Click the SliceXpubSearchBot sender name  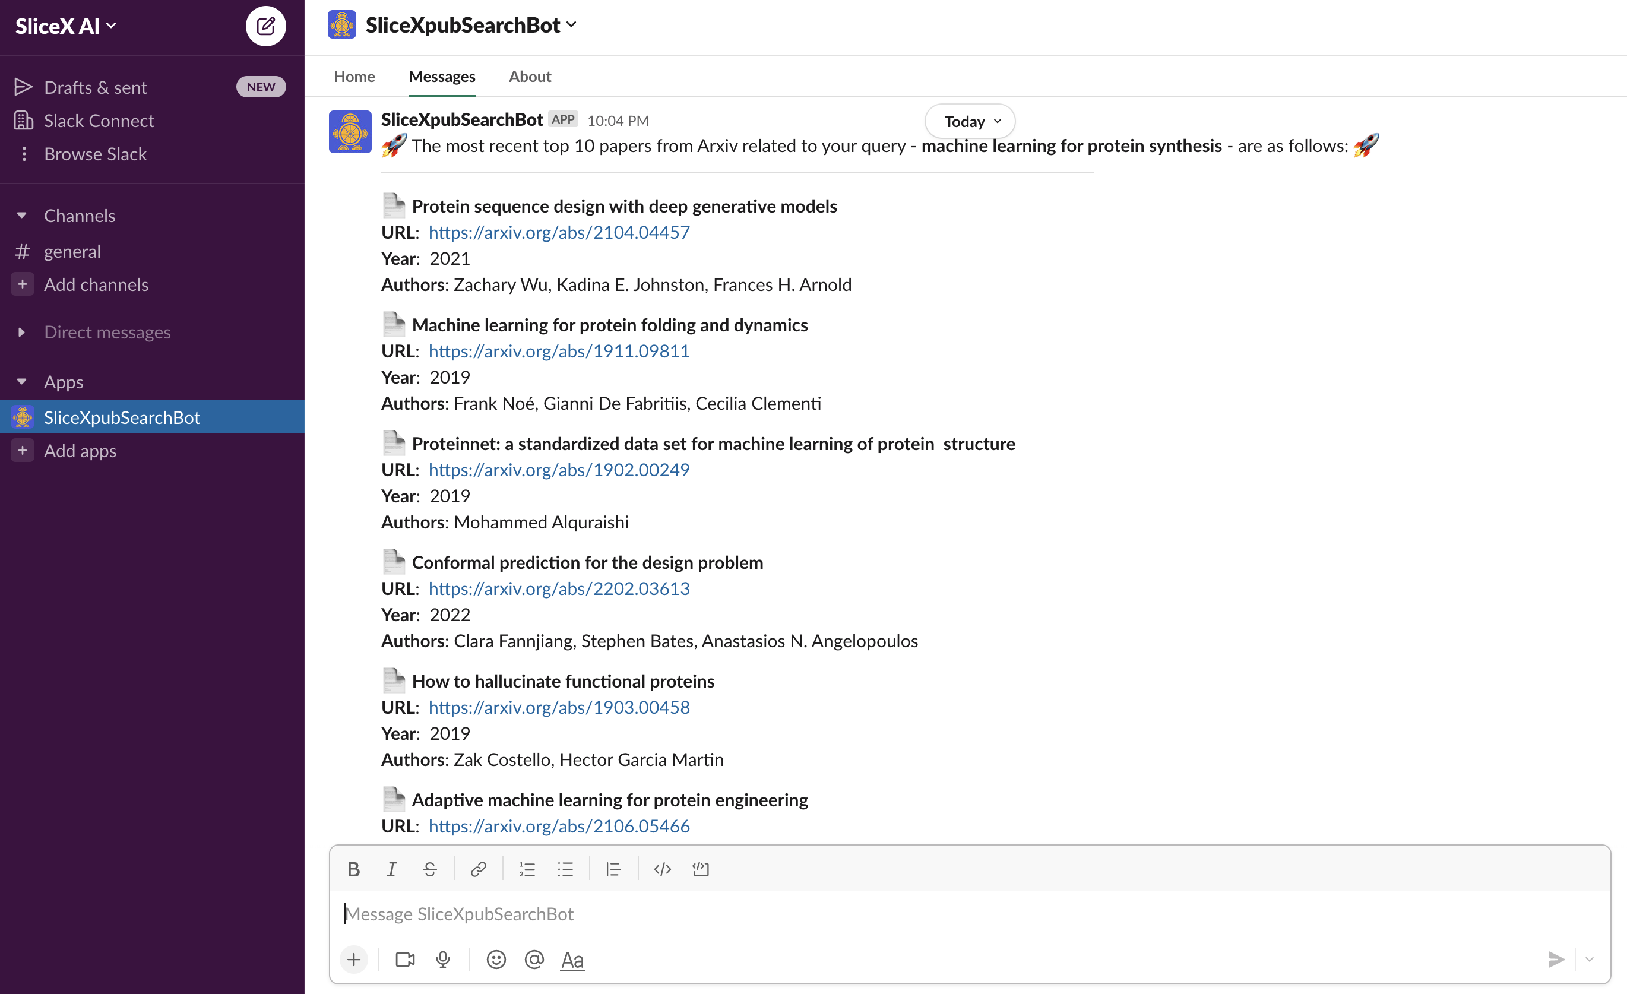[x=462, y=120]
